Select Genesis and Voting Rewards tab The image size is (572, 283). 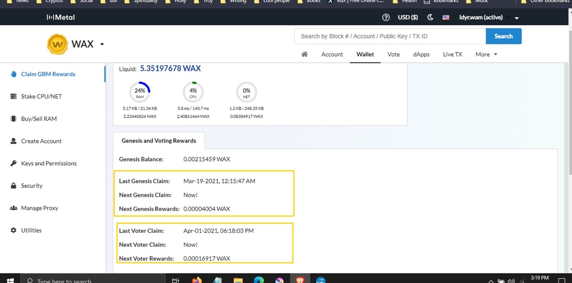click(x=159, y=141)
